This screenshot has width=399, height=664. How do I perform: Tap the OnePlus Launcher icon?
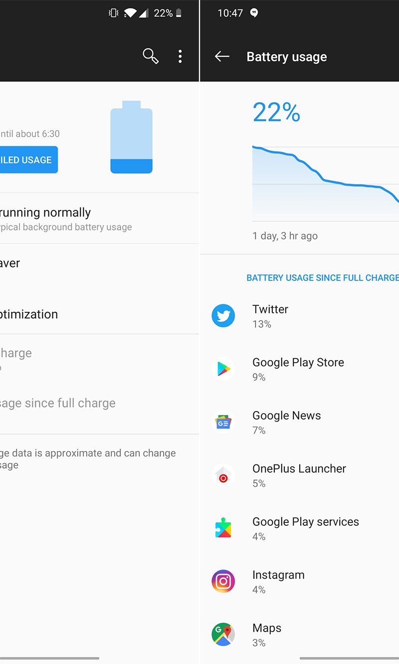[x=223, y=475]
